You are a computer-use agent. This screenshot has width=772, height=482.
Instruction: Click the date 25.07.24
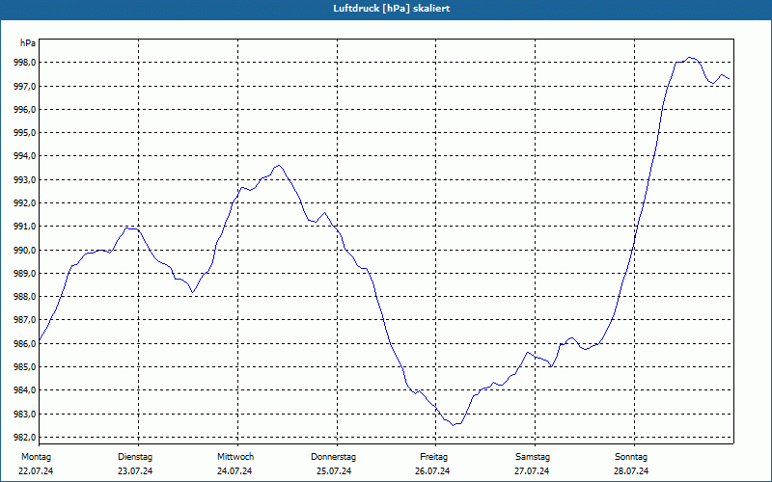point(334,471)
